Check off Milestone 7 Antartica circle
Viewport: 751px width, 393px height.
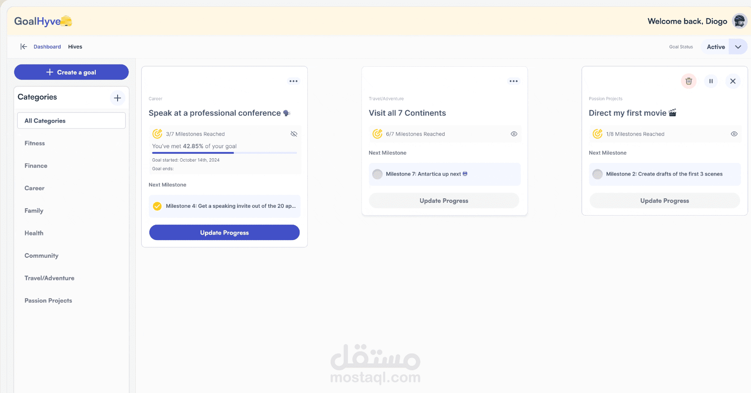377,174
